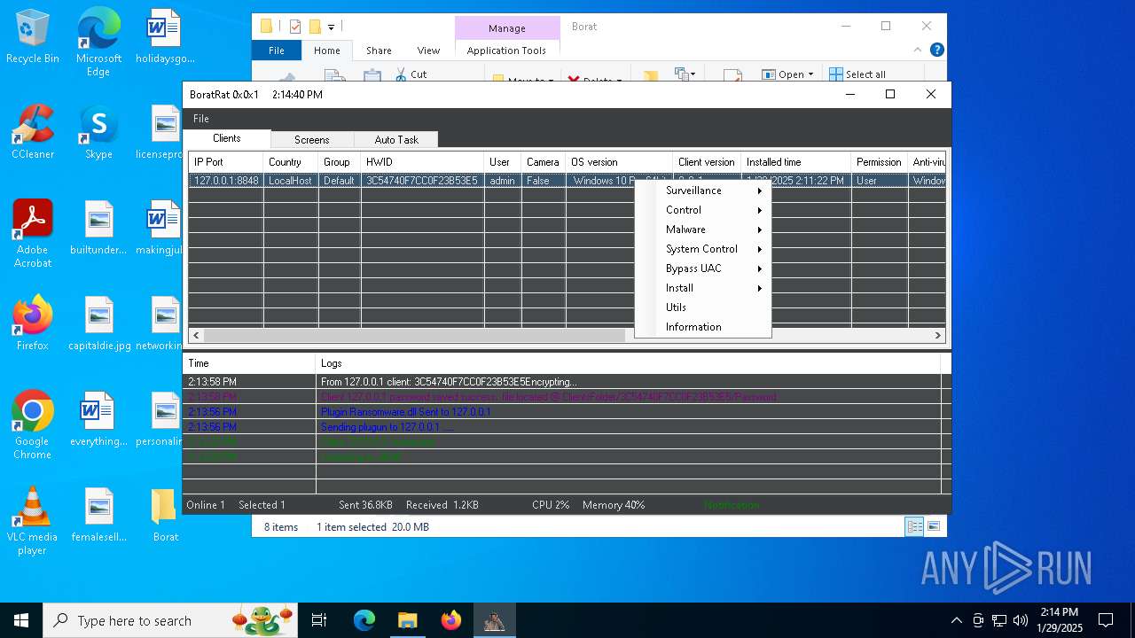Sort clients by Installed time column
The height and width of the screenshot is (638, 1135).
795,162
